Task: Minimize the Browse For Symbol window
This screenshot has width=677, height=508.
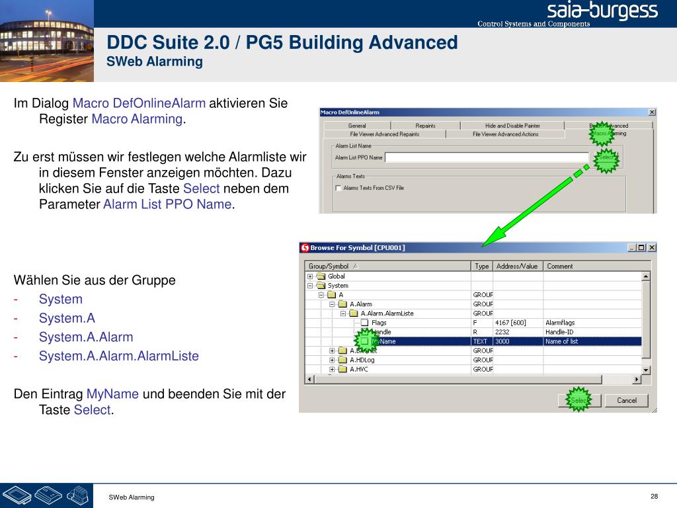Action: [632, 247]
